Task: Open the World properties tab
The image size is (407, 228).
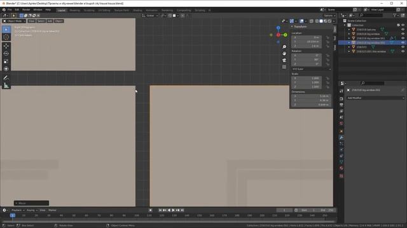Action: (x=341, y=123)
